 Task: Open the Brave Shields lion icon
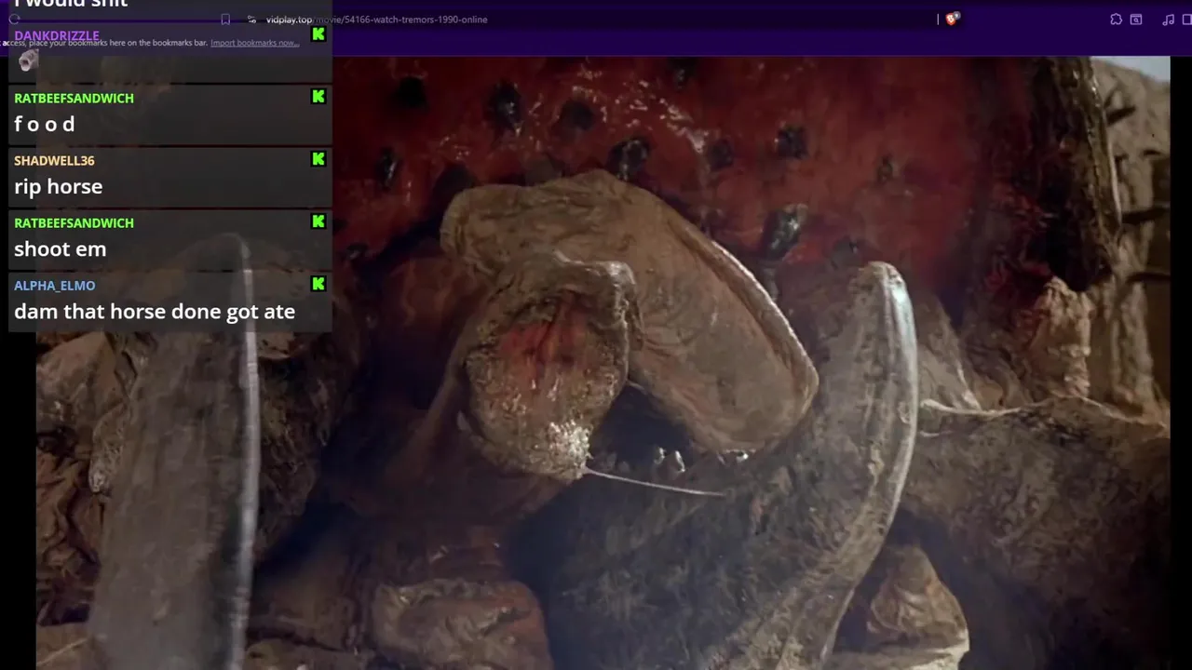pos(952,19)
